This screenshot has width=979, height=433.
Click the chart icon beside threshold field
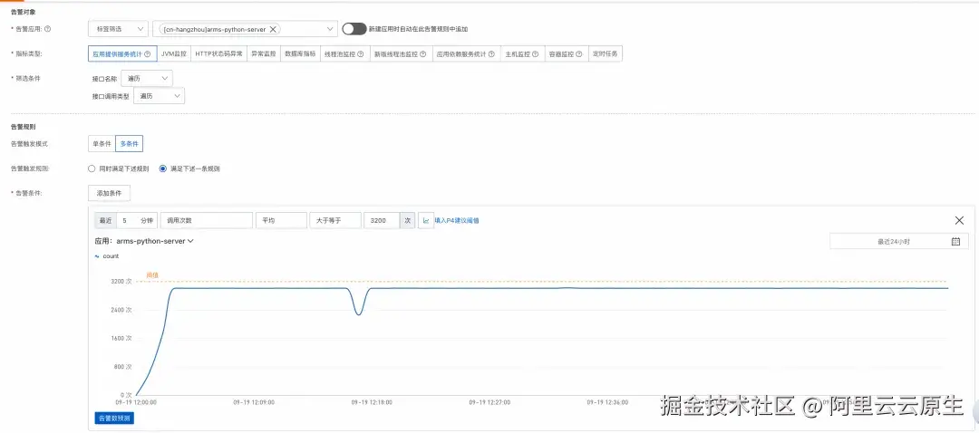[426, 221]
